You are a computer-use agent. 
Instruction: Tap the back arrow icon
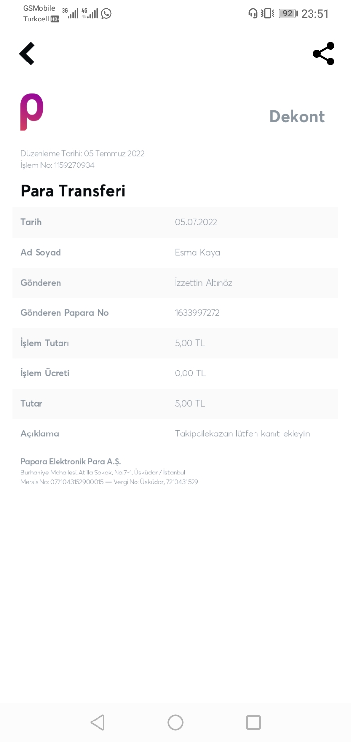click(27, 54)
